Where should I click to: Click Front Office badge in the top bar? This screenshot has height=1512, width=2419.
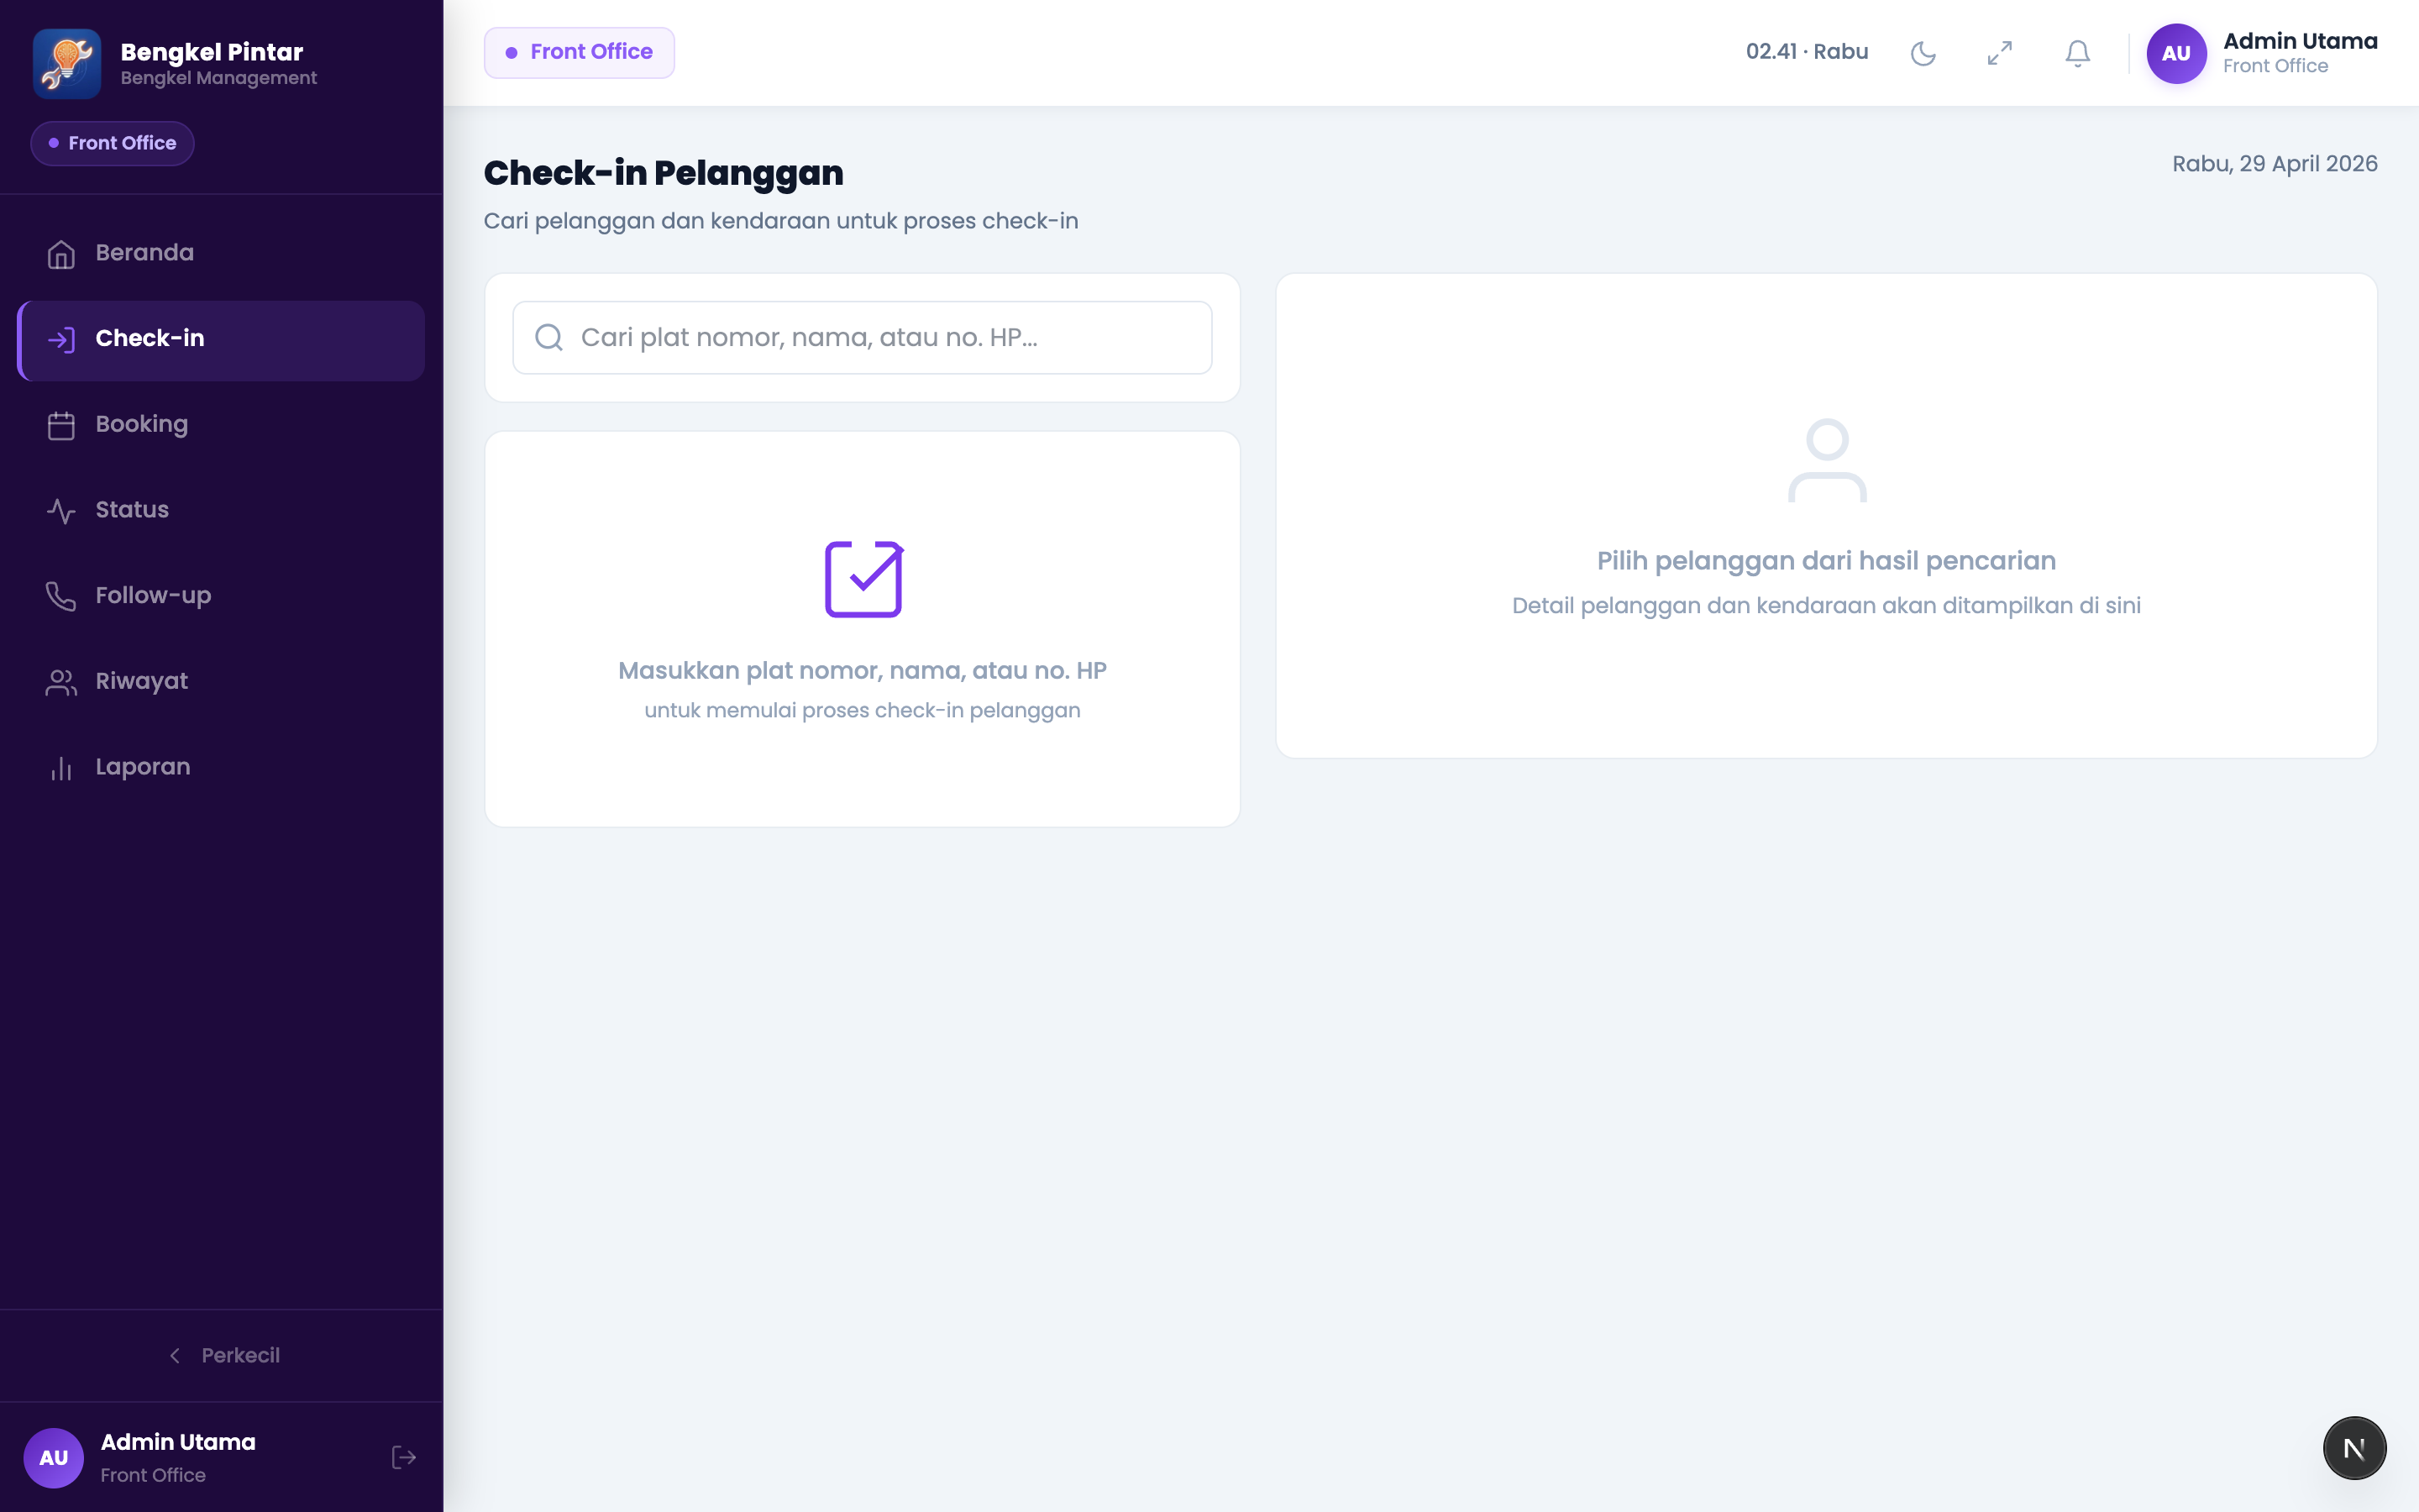579,53
